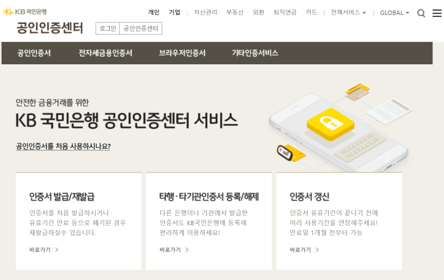Click arrow next to 타행·타기관인증서 바로가기

pos(187,250)
